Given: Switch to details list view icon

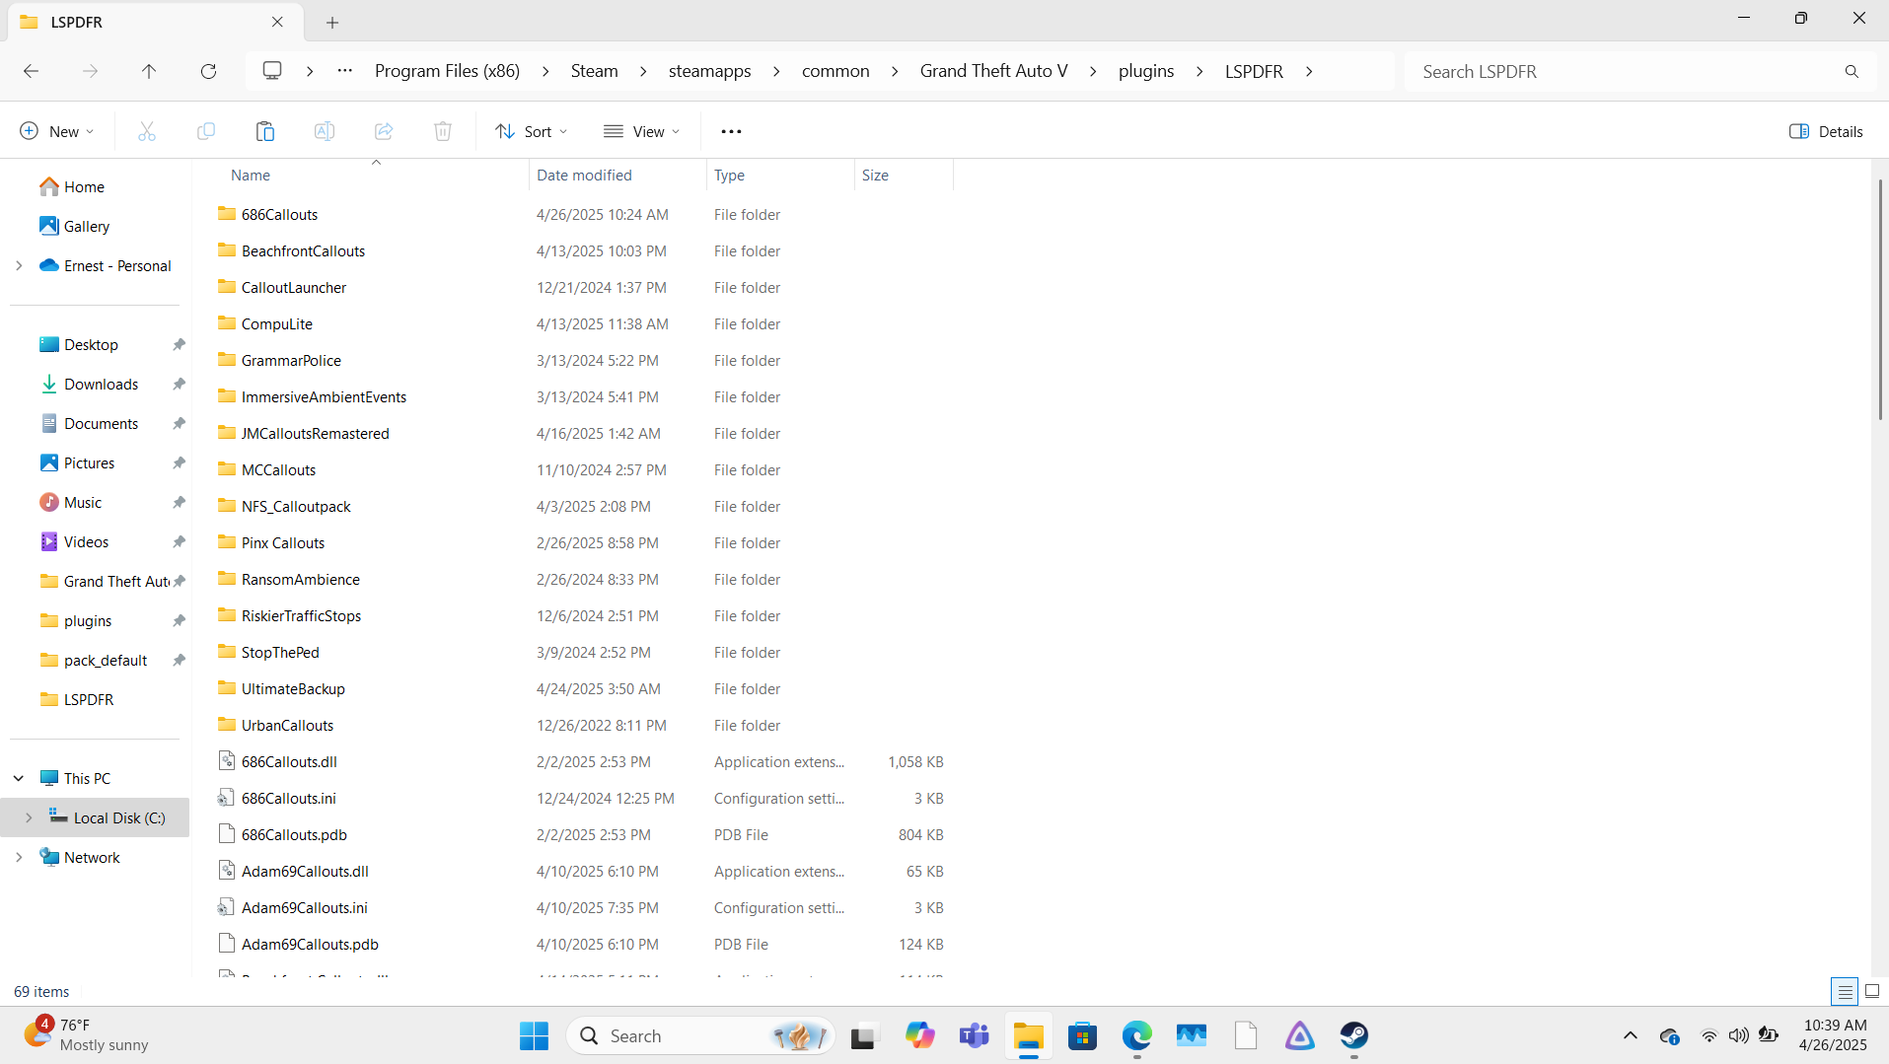Looking at the screenshot, I should coord(1845,991).
